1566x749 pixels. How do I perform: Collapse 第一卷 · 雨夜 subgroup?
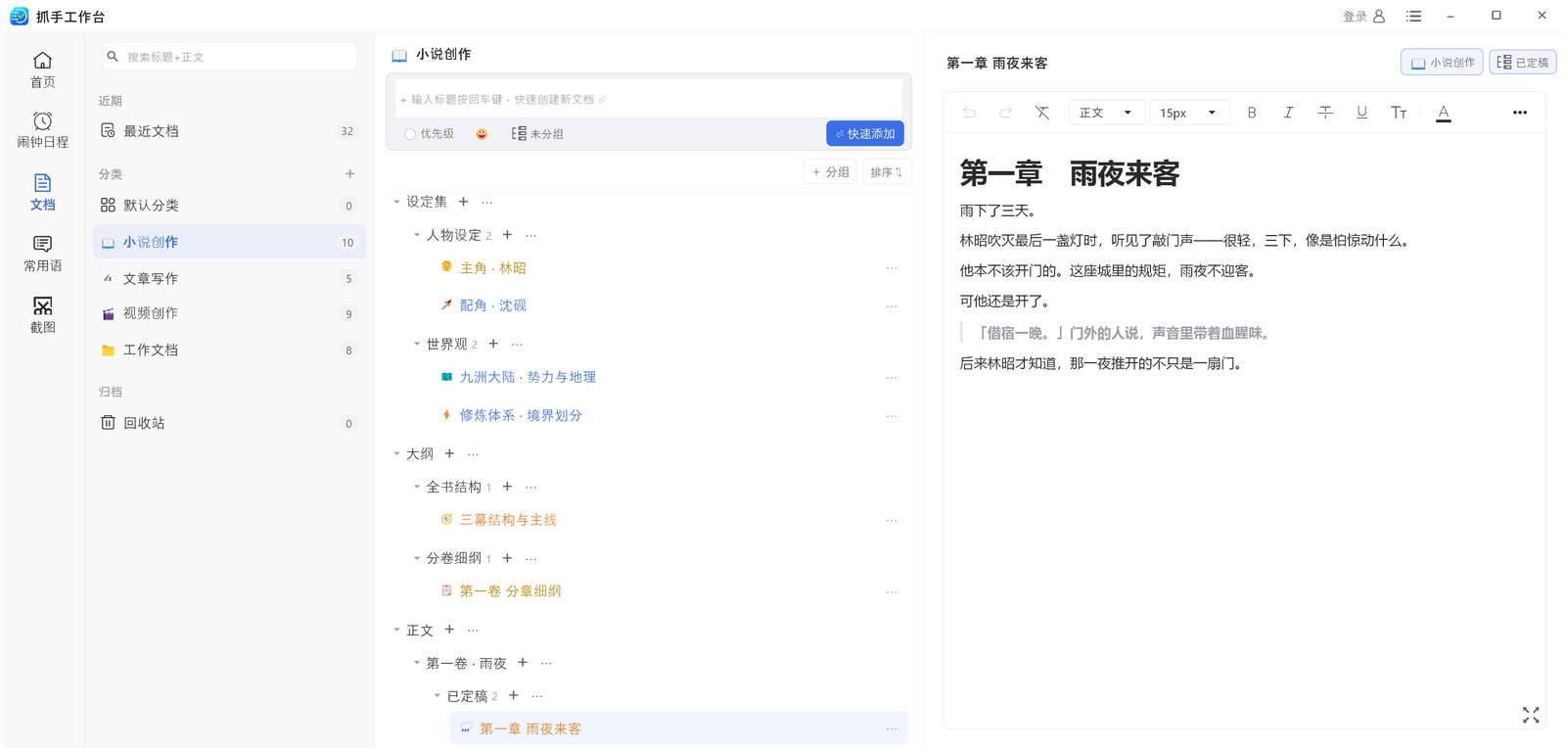(x=416, y=663)
